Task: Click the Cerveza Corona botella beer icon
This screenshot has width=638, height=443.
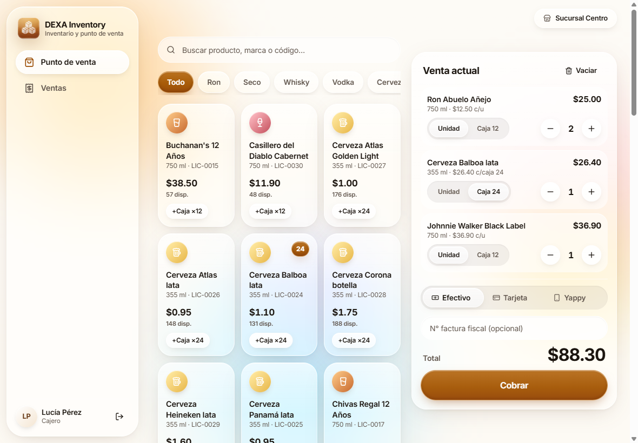Action: [x=343, y=252]
